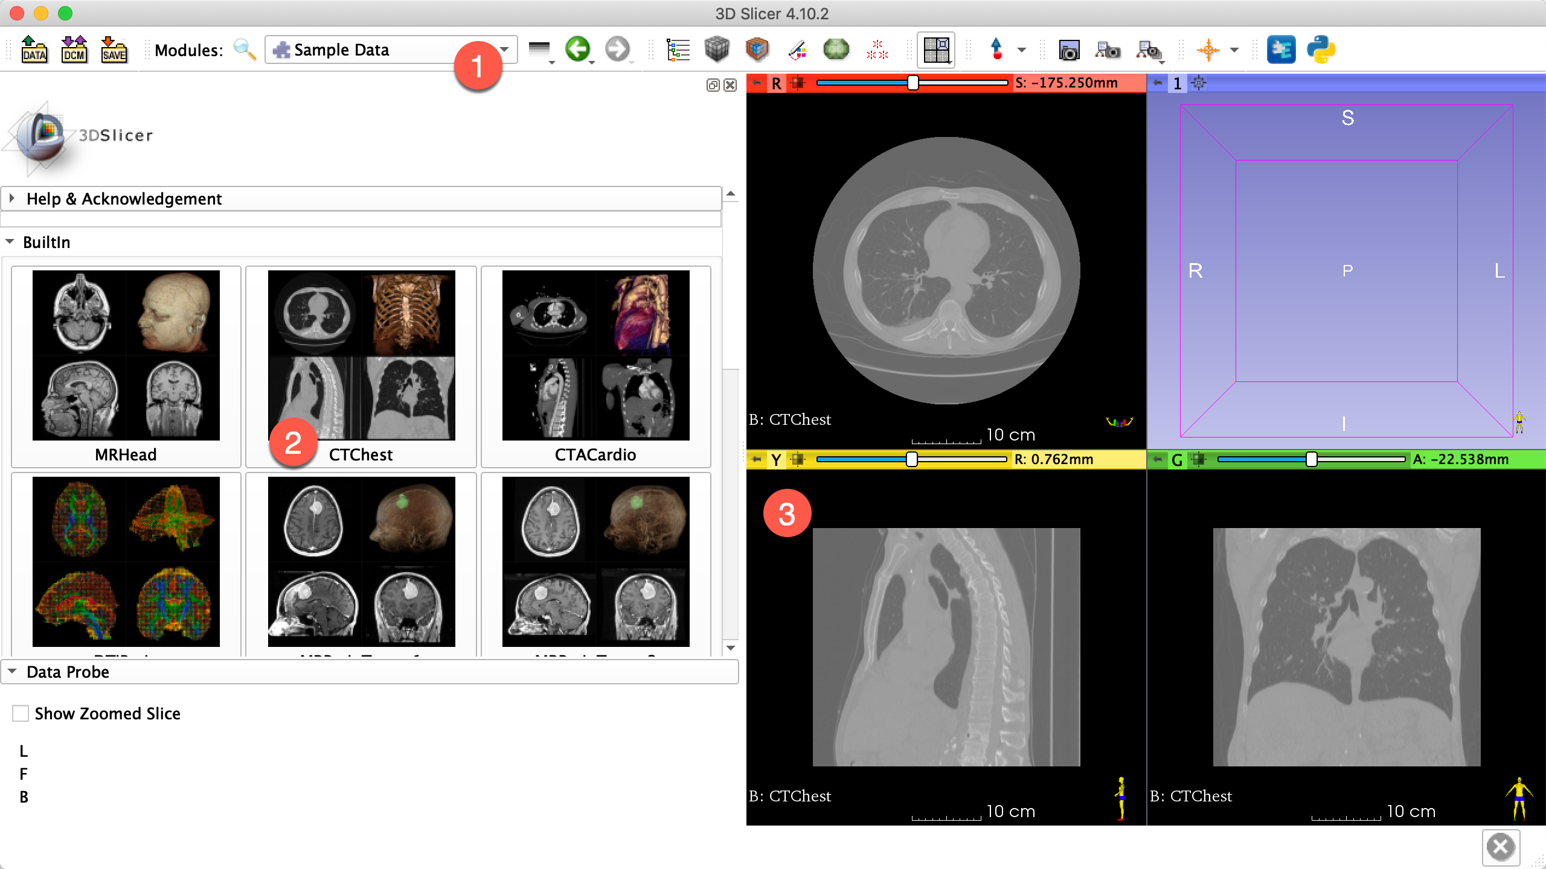
Task: Open crosshair options dropdown arrow
Action: (x=1234, y=50)
